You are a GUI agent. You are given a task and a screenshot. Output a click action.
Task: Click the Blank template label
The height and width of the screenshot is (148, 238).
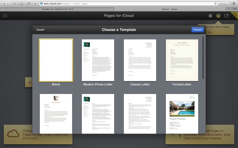[56, 84]
